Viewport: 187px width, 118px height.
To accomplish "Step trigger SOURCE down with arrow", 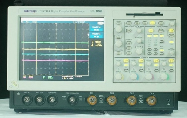I will [150, 54].
